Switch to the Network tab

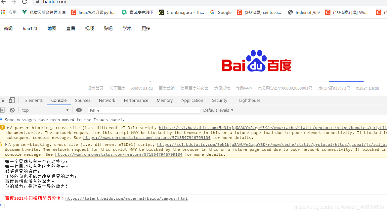tap(107, 101)
